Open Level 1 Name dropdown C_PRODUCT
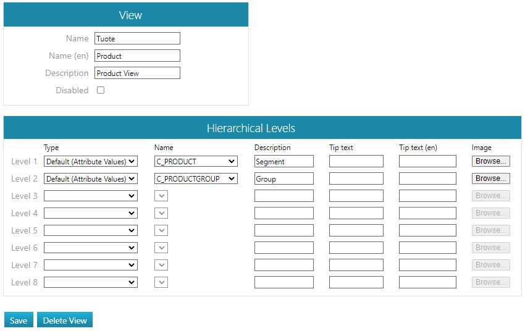 pos(196,161)
